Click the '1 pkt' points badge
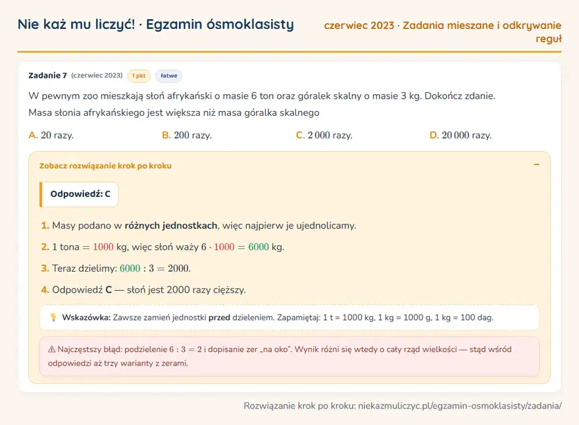The width and height of the screenshot is (579, 425). [x=139, y=76]
